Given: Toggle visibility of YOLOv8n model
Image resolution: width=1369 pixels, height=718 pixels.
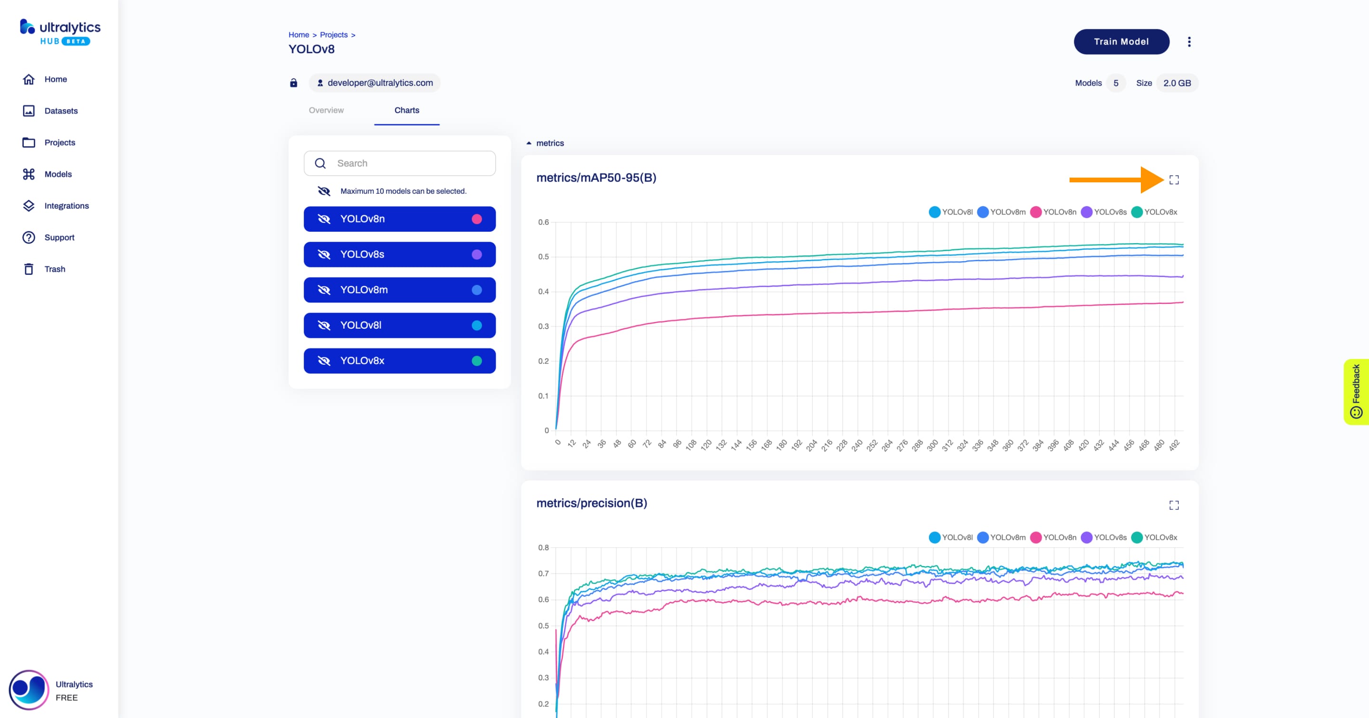Looking at the screenshot, I should pos(325,219).
